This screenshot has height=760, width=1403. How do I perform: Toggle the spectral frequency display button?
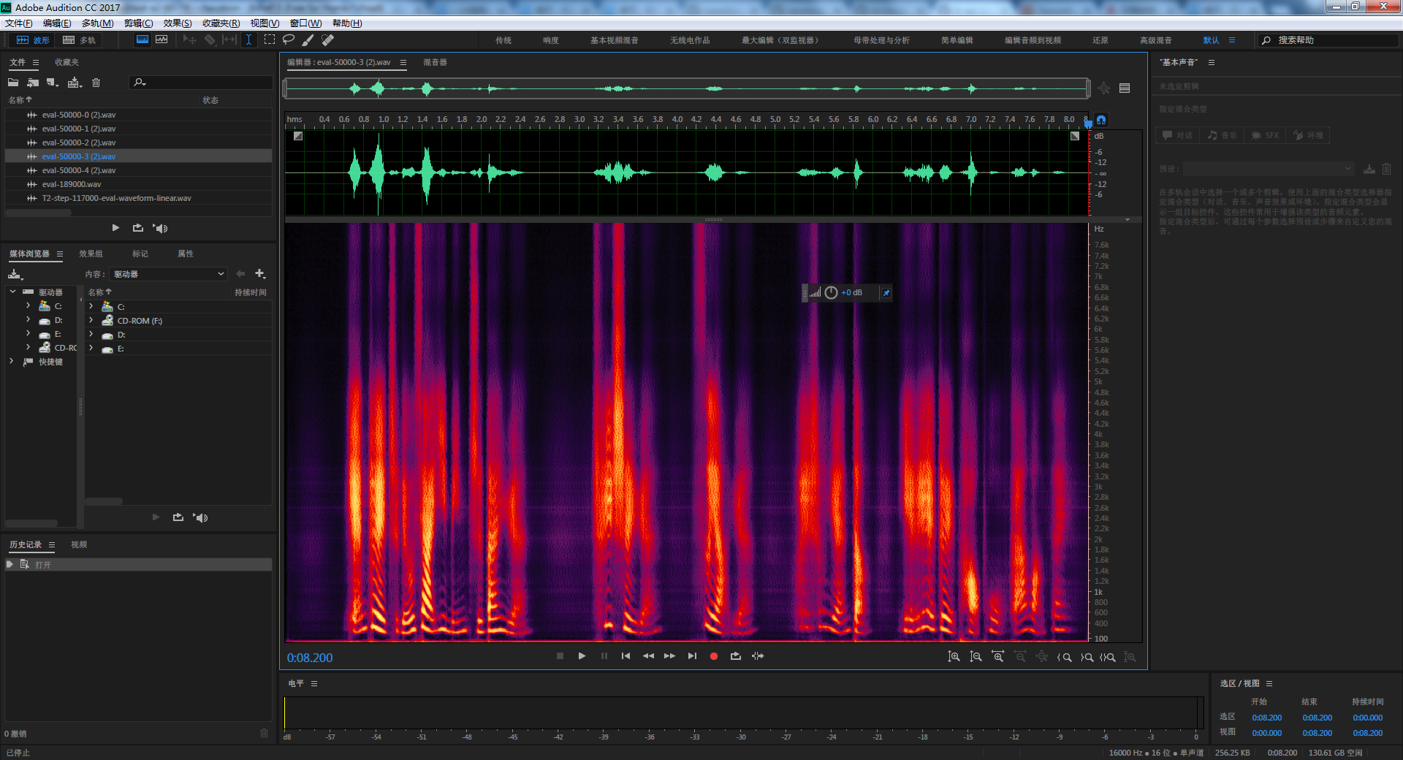142,40
